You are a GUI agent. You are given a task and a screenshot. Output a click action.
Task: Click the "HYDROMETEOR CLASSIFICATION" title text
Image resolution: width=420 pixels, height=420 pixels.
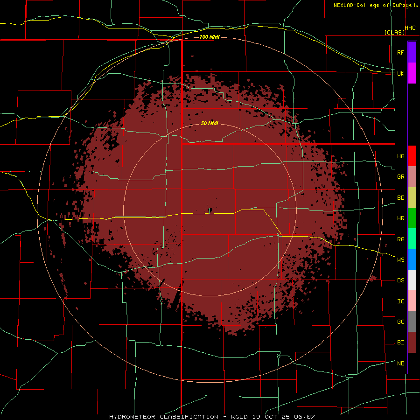(x=164, y=417)
